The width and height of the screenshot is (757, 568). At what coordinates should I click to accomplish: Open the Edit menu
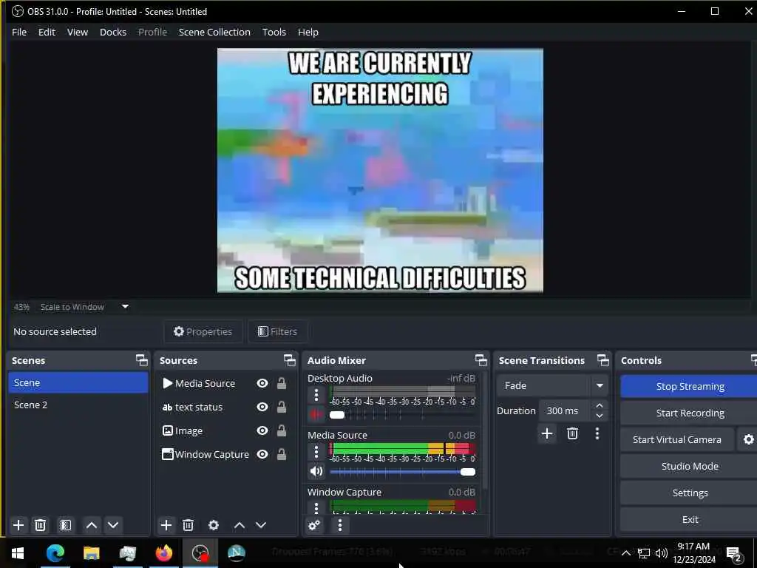47,32
